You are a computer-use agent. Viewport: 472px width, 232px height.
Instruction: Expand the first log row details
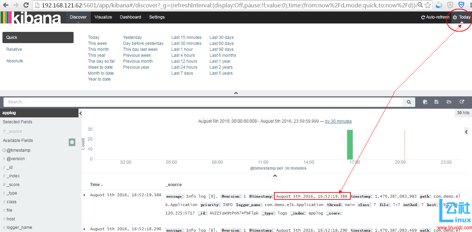pos(84,195)
